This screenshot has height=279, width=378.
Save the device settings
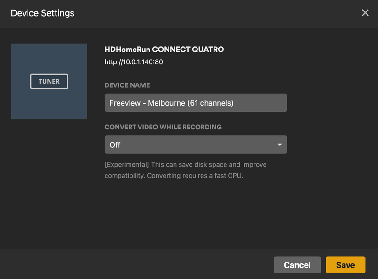pyautogui.click(x=345, y=265)
